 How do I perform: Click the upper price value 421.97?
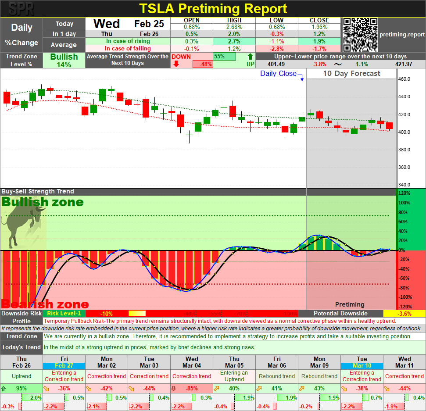[x=404, y=64]
